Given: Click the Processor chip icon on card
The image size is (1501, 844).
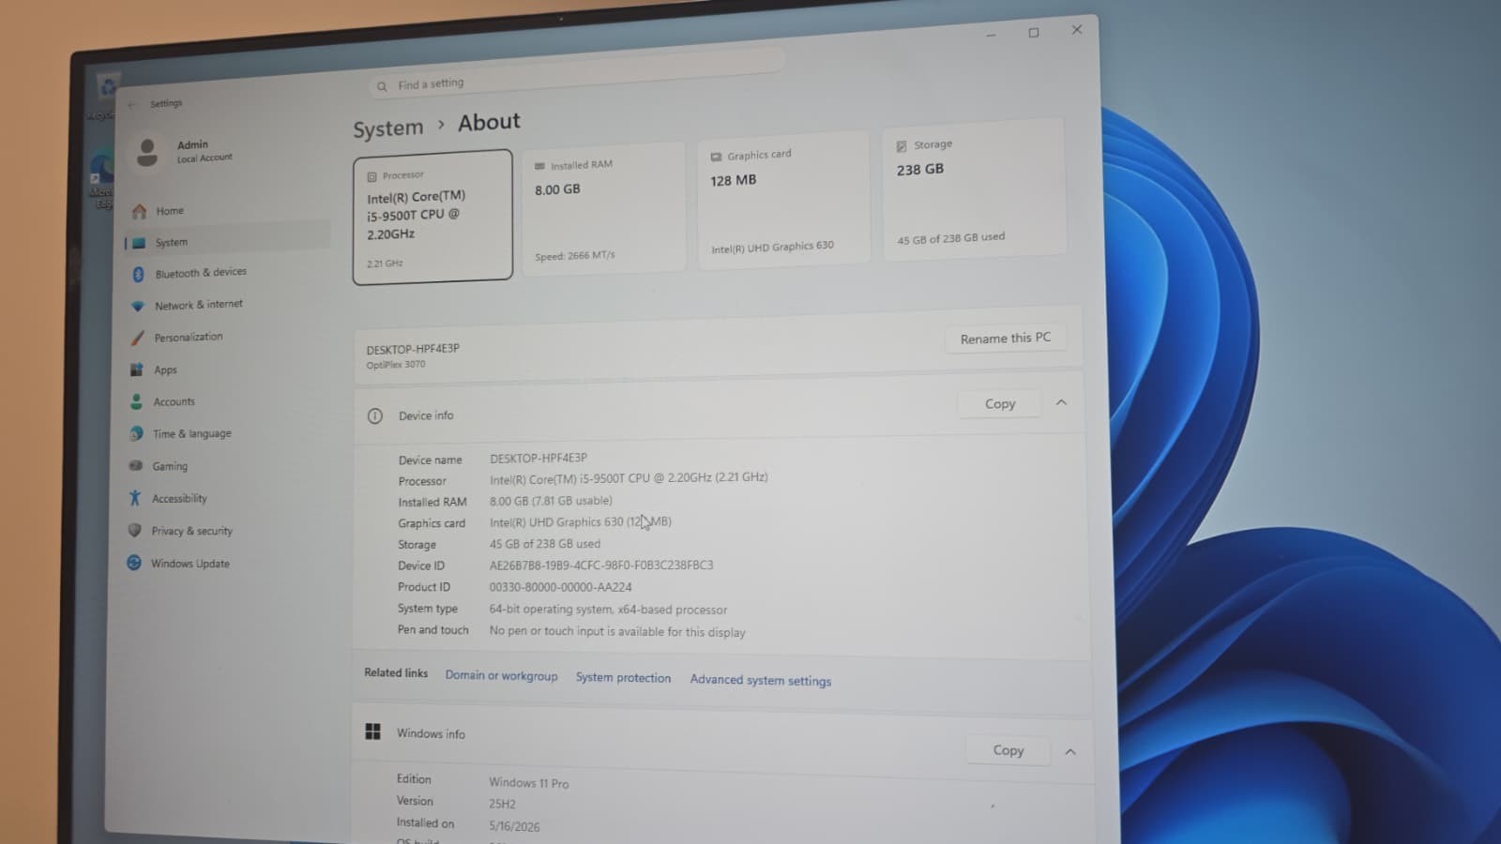Looking at the screenshot, I should click(x=372, y=176).
